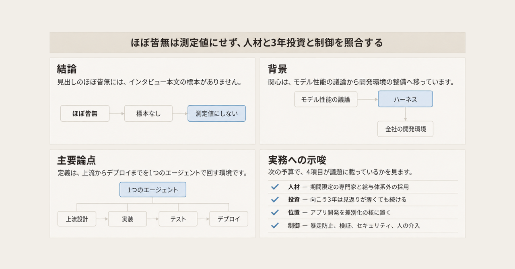The width and height of the screenshot is (515, 269).
Task: Click the ハーネス highlighted box
Action: pyautogui.click(x=405, y=99)
